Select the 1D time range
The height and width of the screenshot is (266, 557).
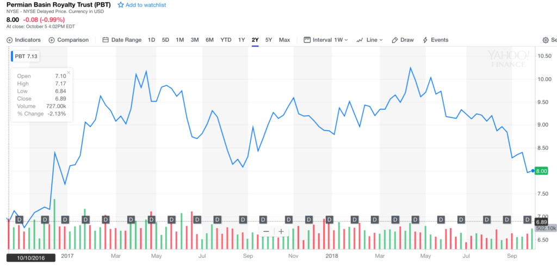coord(151,40)
